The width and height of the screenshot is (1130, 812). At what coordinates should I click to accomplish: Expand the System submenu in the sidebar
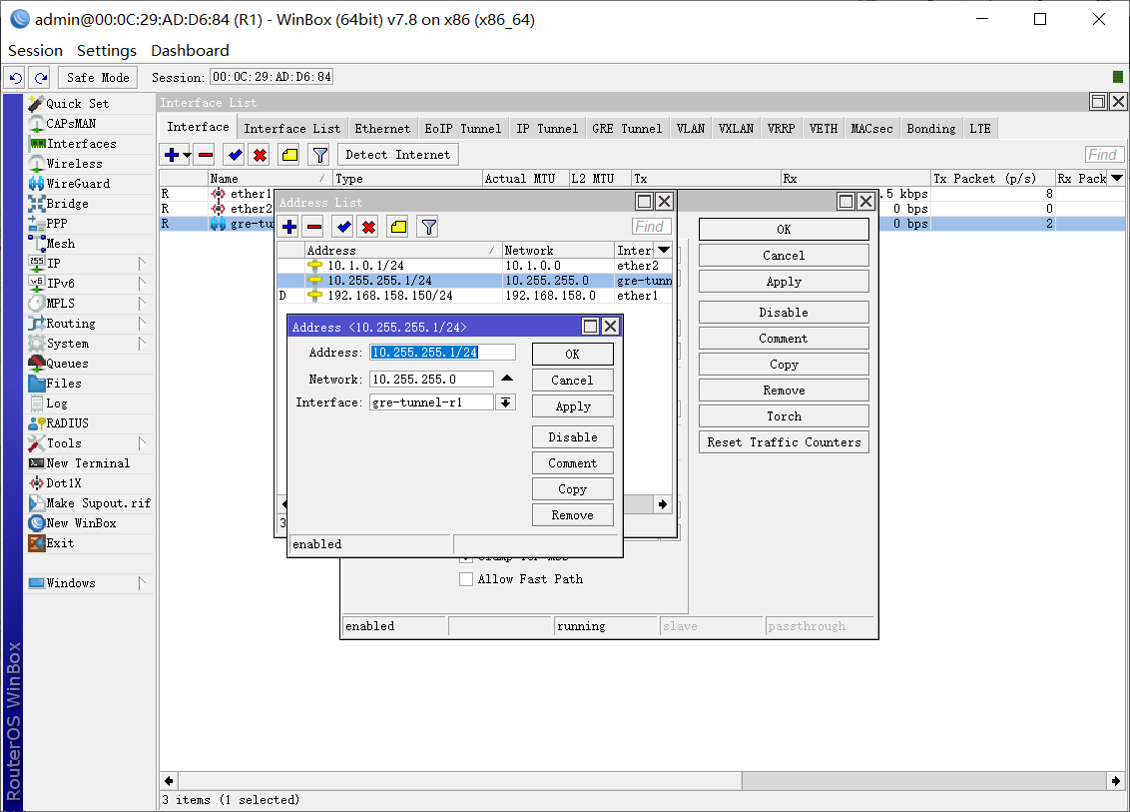pyautogui.click(x=90, y=344)
